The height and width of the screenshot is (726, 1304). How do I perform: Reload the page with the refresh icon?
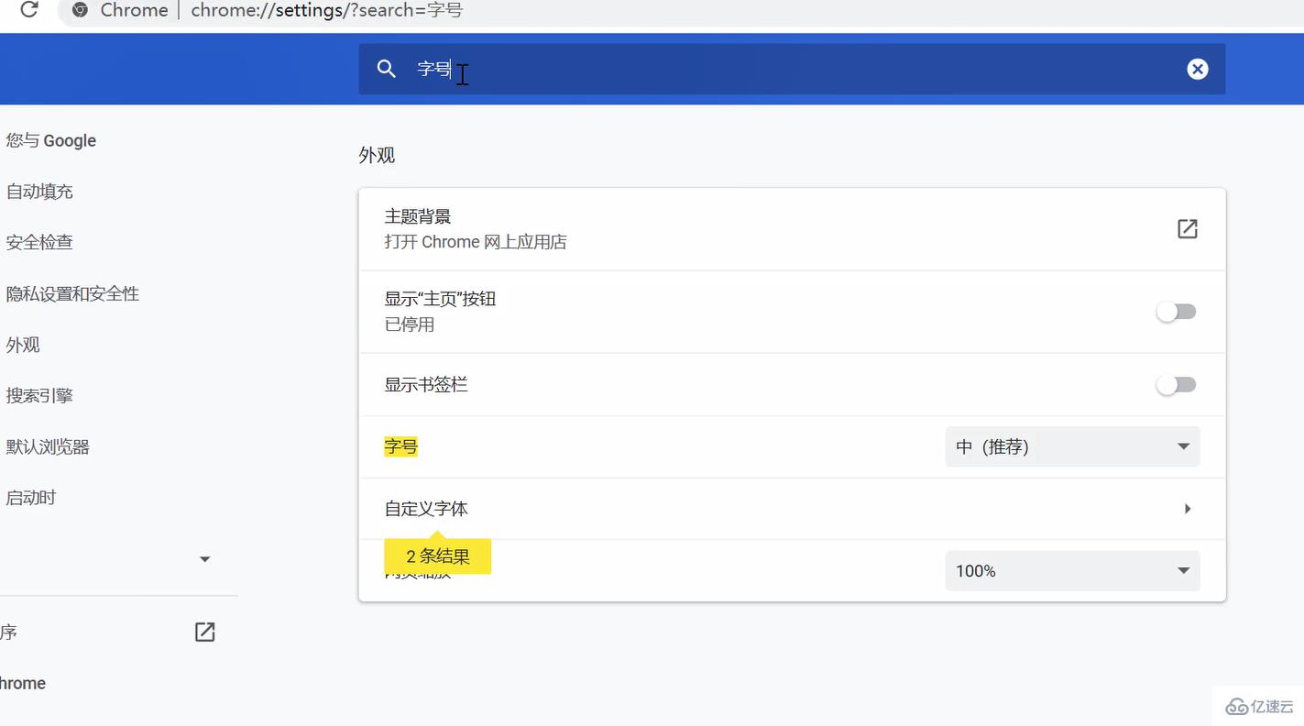tap(29, 10)
